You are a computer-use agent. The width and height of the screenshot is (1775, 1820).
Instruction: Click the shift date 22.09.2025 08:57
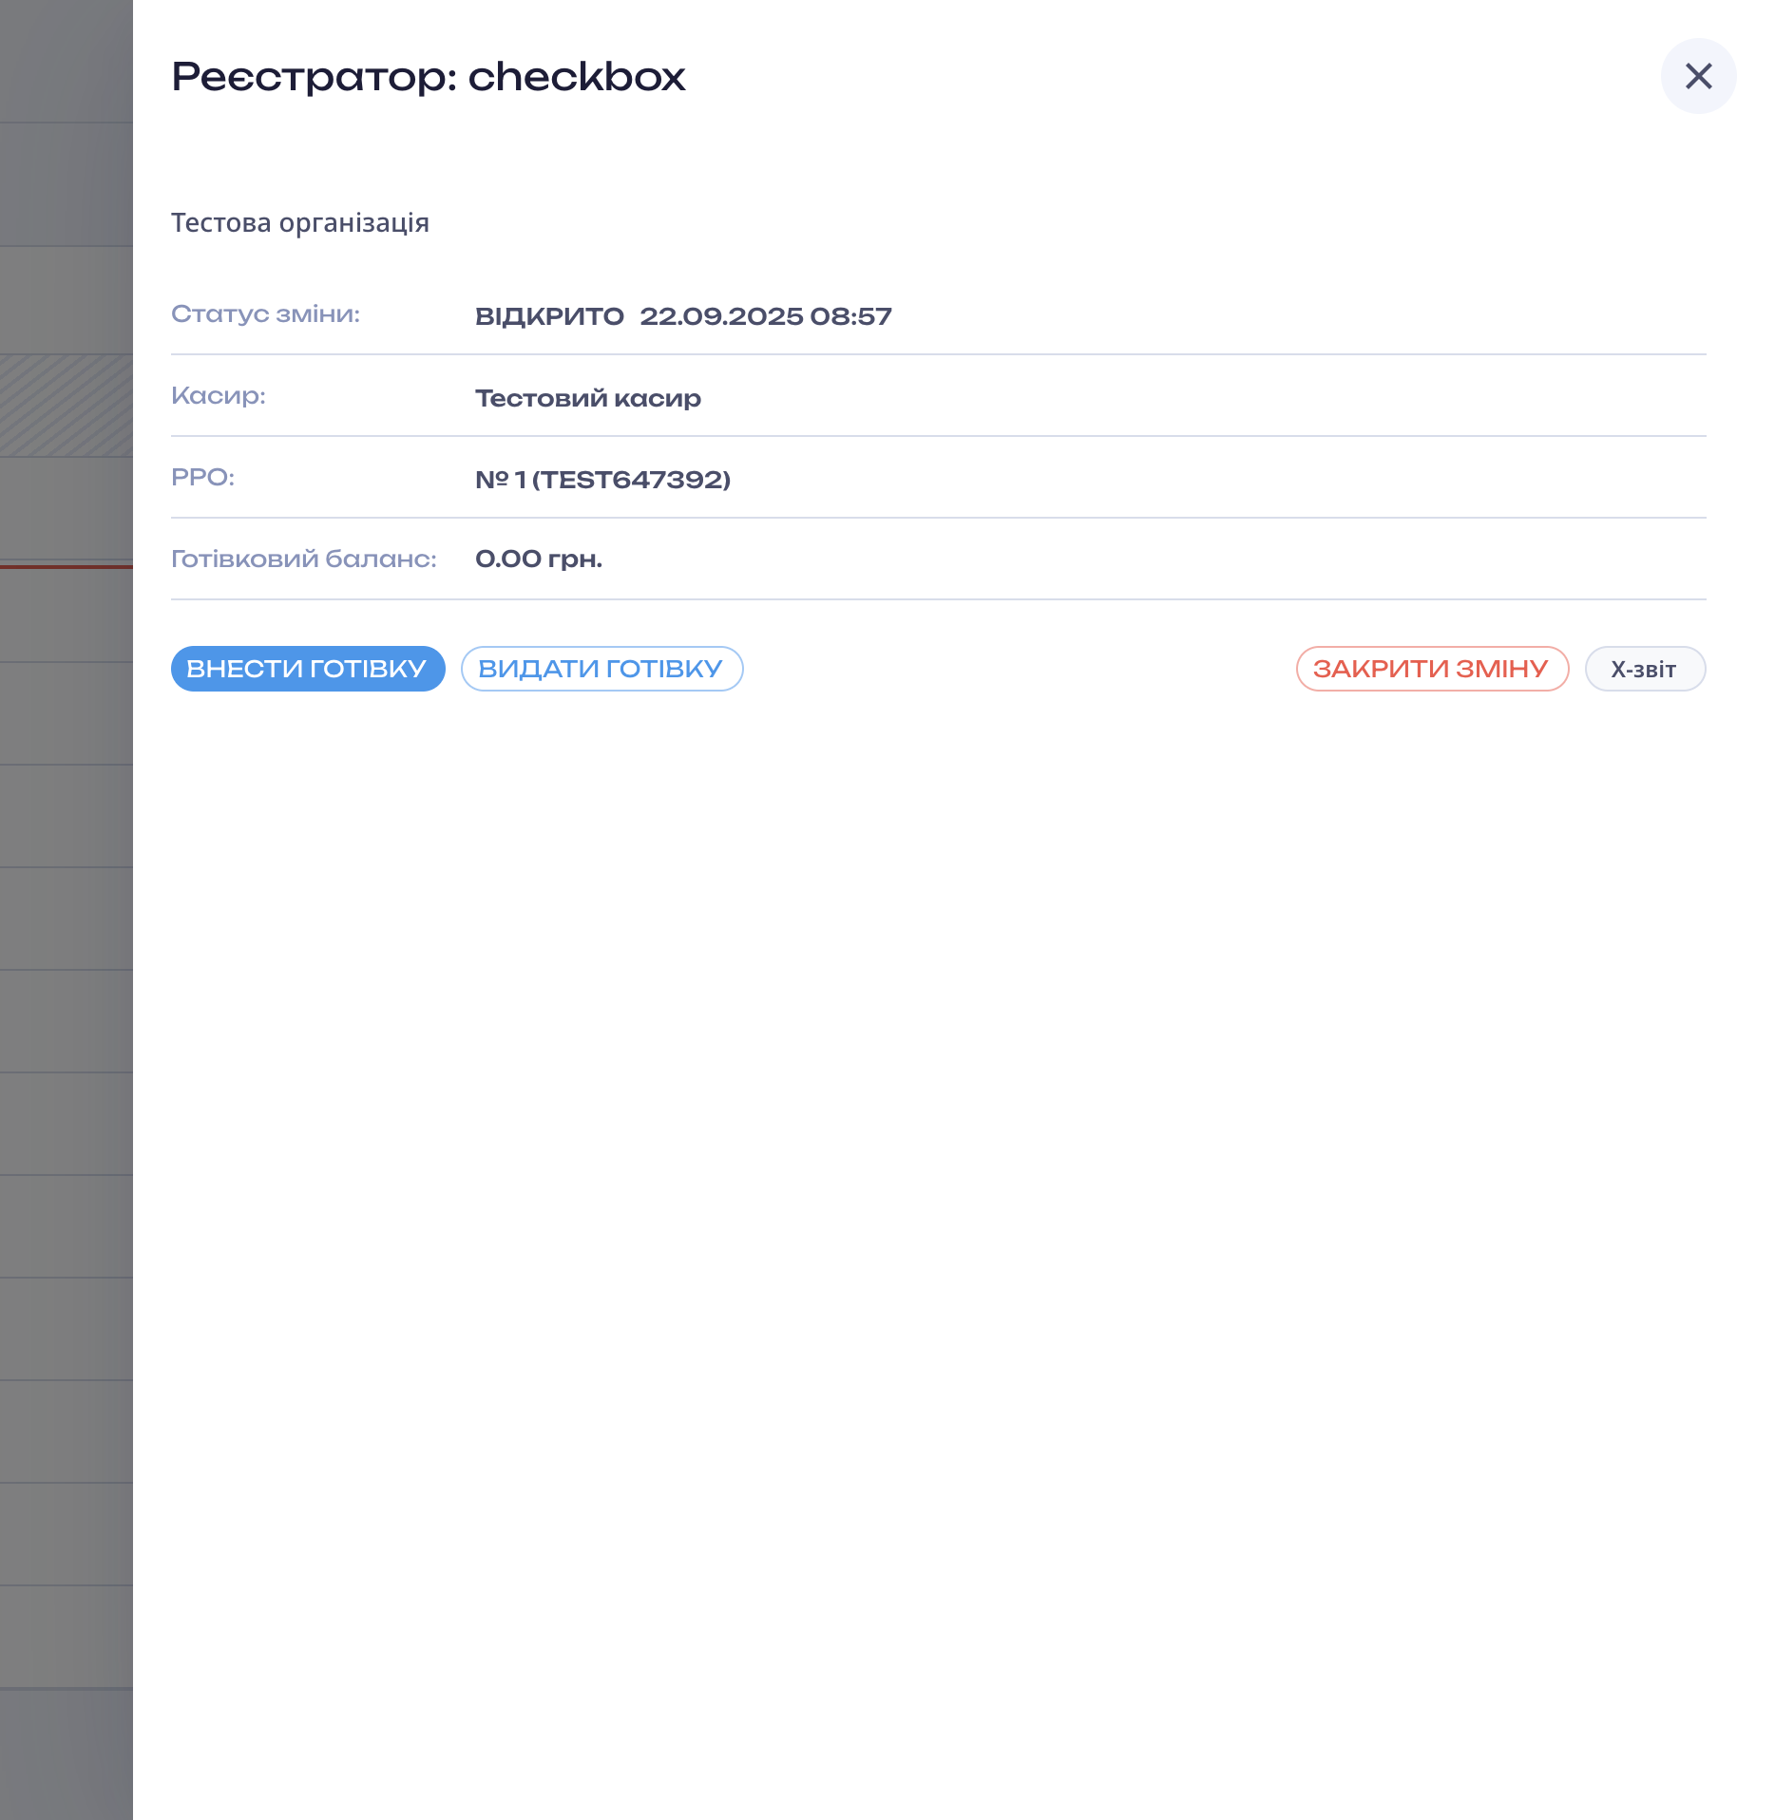[766, 316]
